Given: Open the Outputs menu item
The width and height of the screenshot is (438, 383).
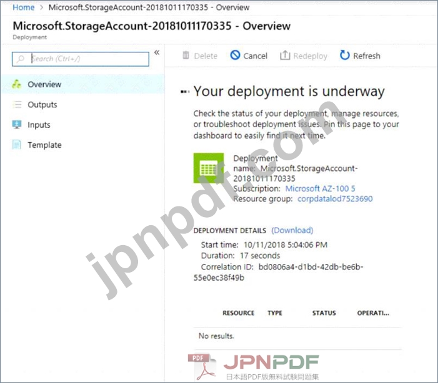Looking at the screenshot, I should pyautogui.click(x=42, y=105).
